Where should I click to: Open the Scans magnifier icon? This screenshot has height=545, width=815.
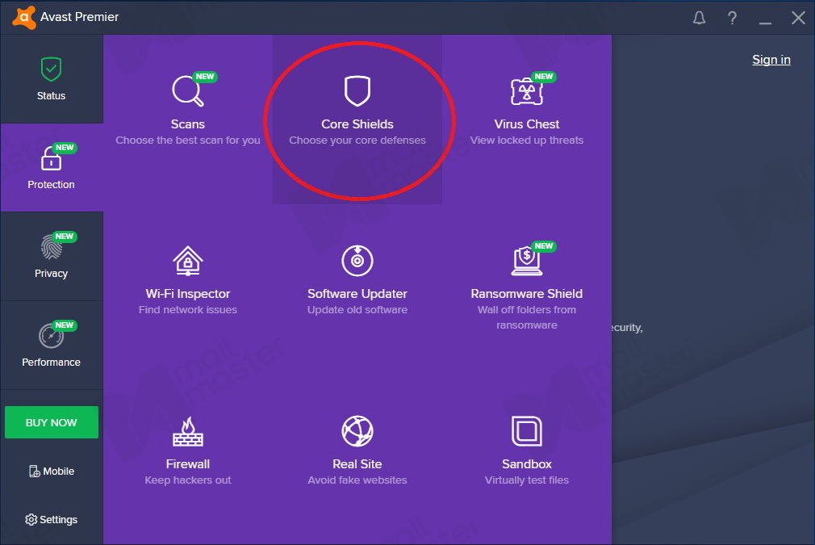click(187, 91)
